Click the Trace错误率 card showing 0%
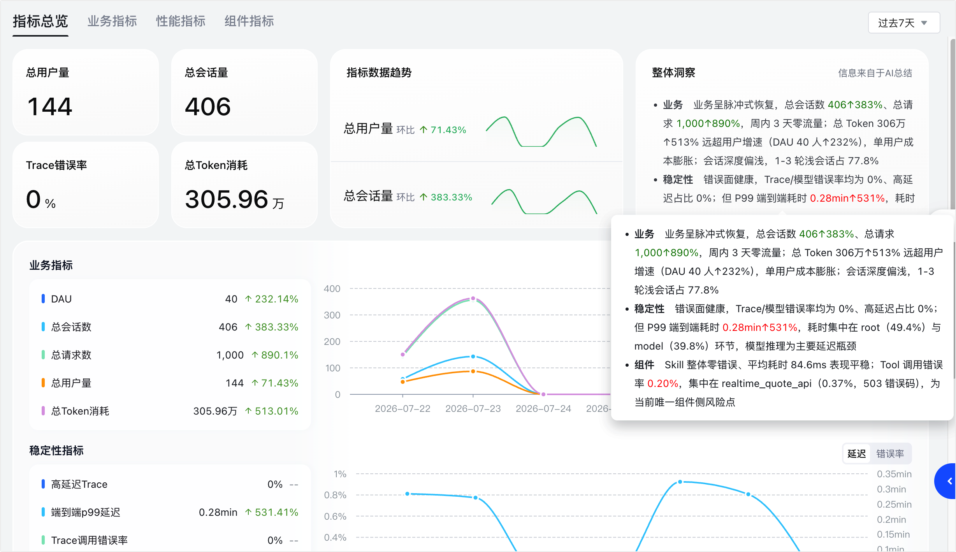Image resolution: width=956 pixels, height=552 pixels. 86,185
